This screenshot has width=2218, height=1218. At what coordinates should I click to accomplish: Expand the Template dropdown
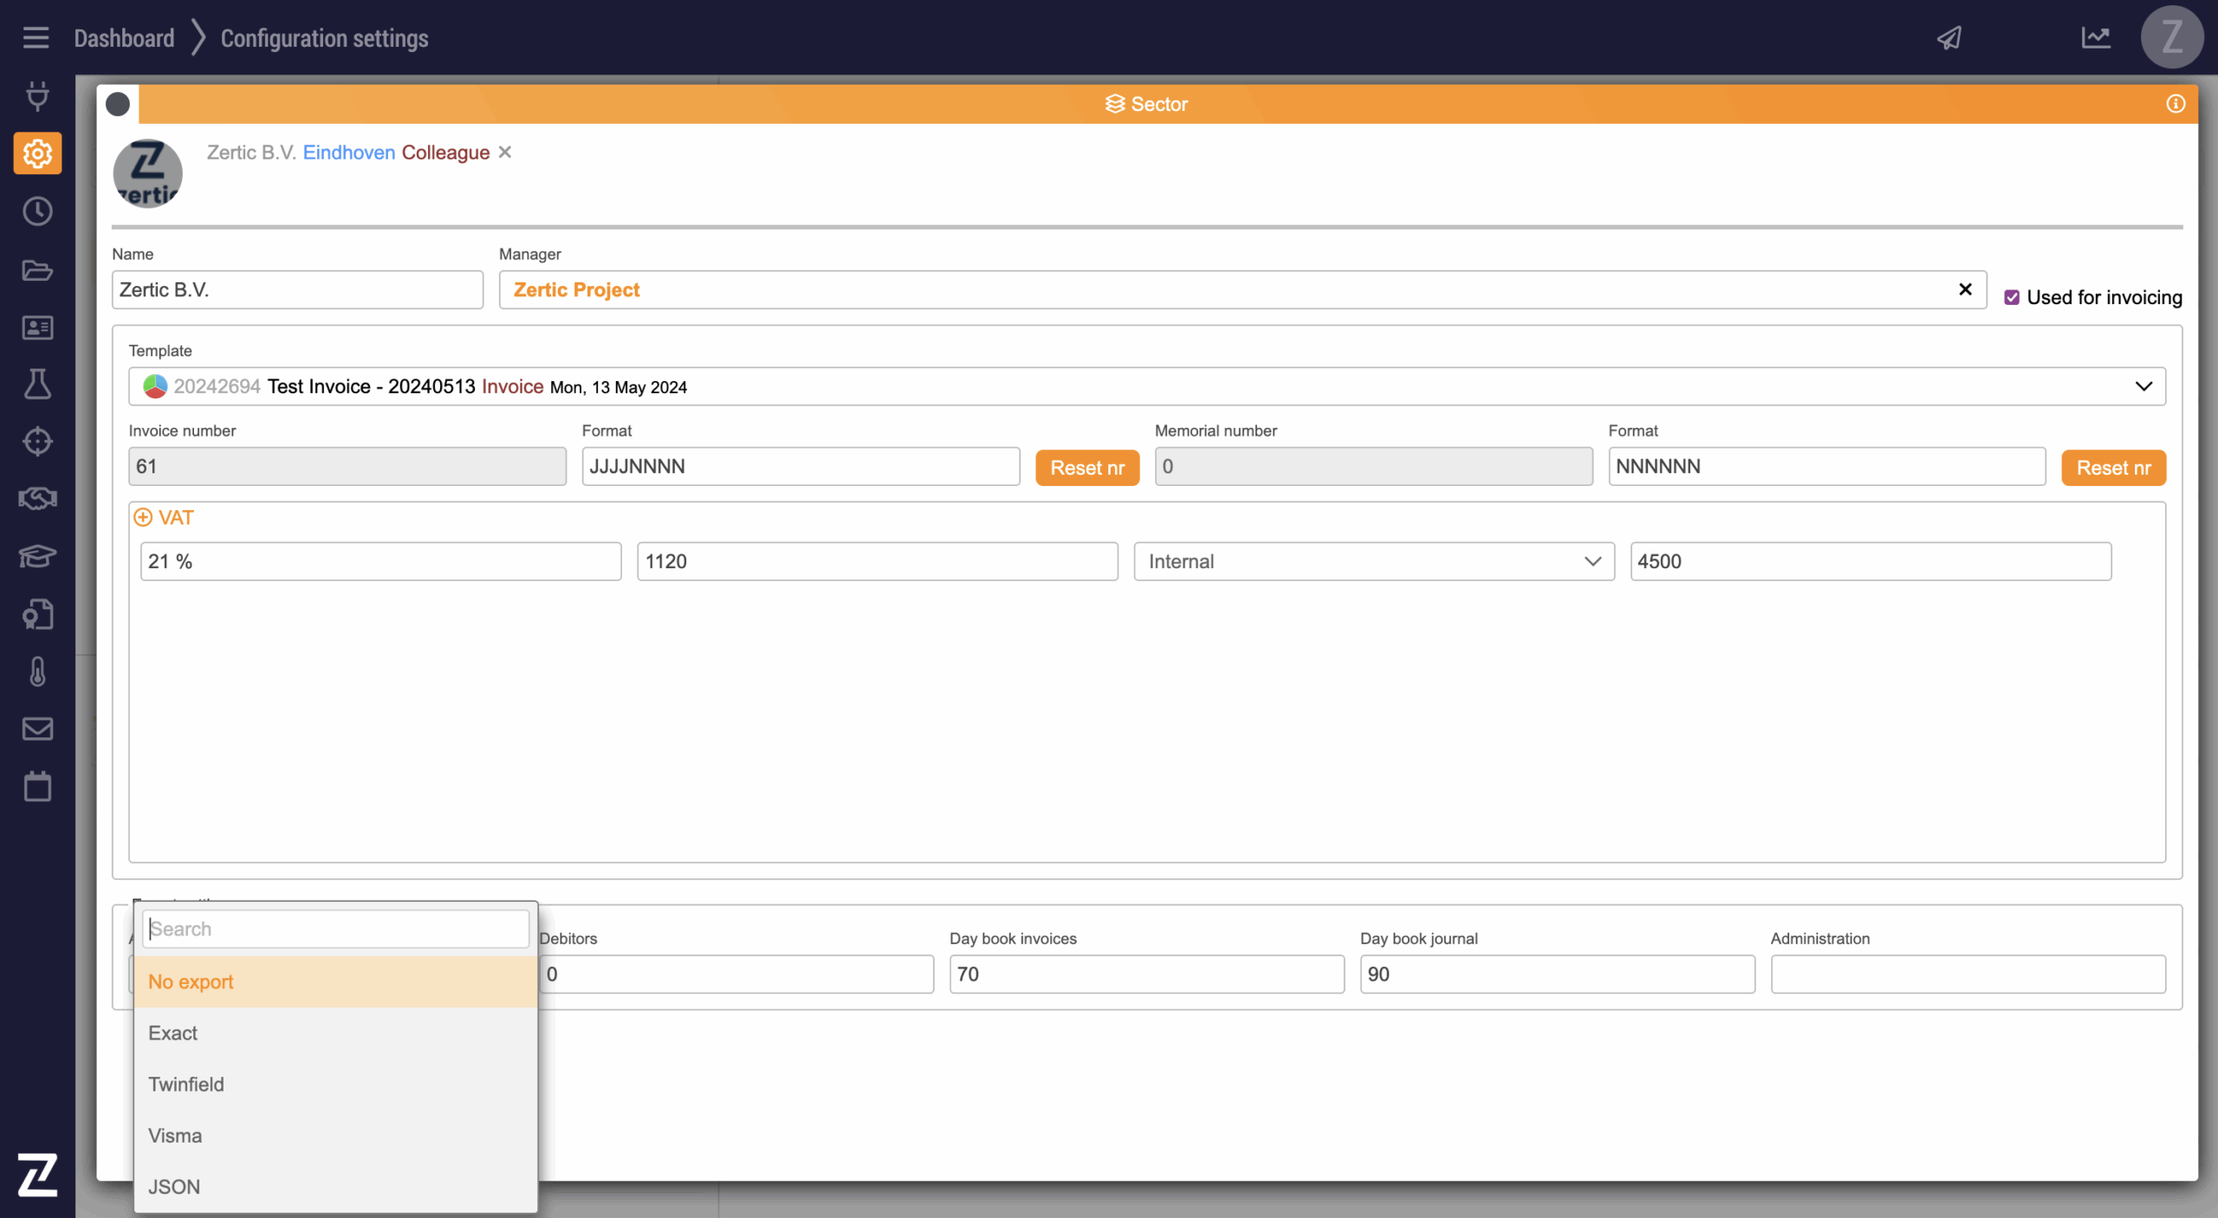pos(2143,386)
